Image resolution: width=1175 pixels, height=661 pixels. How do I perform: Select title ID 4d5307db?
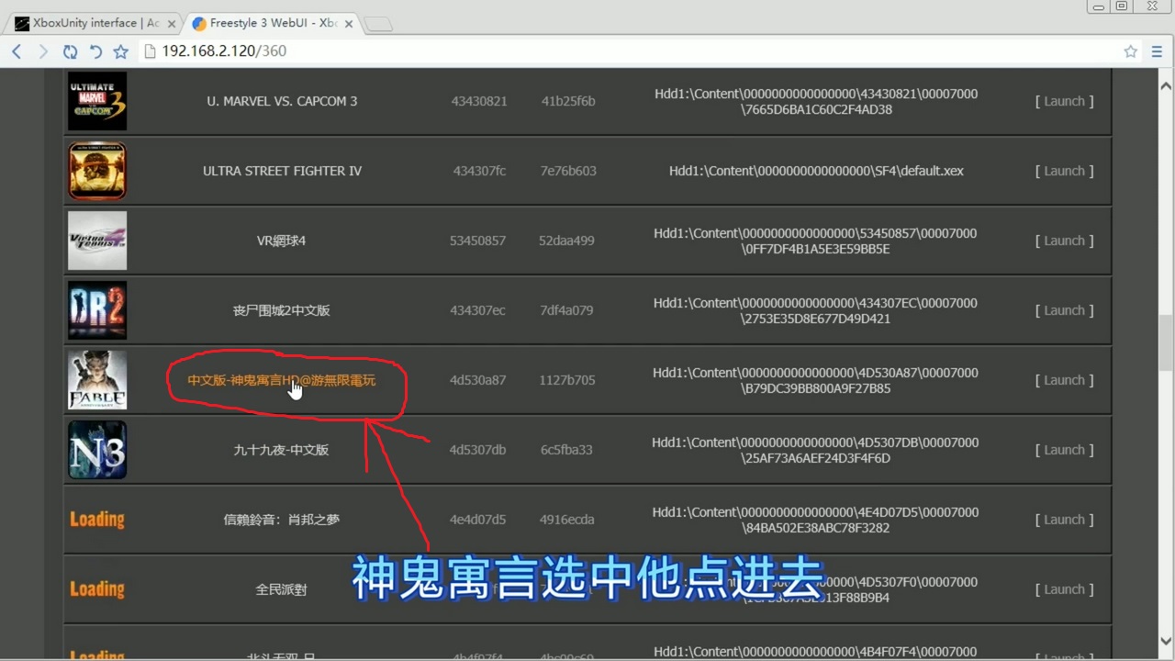(477, 450)
